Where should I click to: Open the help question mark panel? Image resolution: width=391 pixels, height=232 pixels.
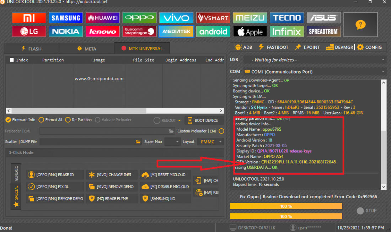pos(360,25)
